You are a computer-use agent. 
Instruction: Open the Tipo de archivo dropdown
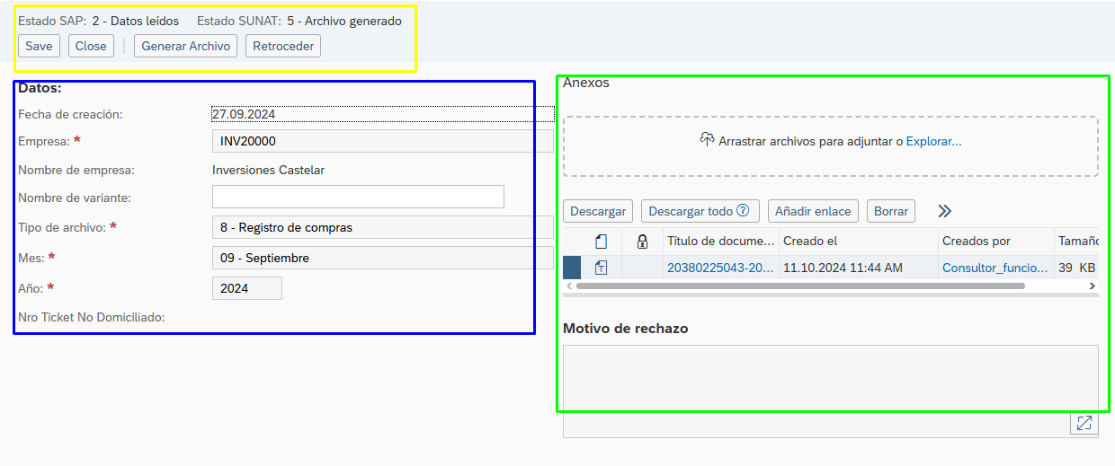[382, 227]
